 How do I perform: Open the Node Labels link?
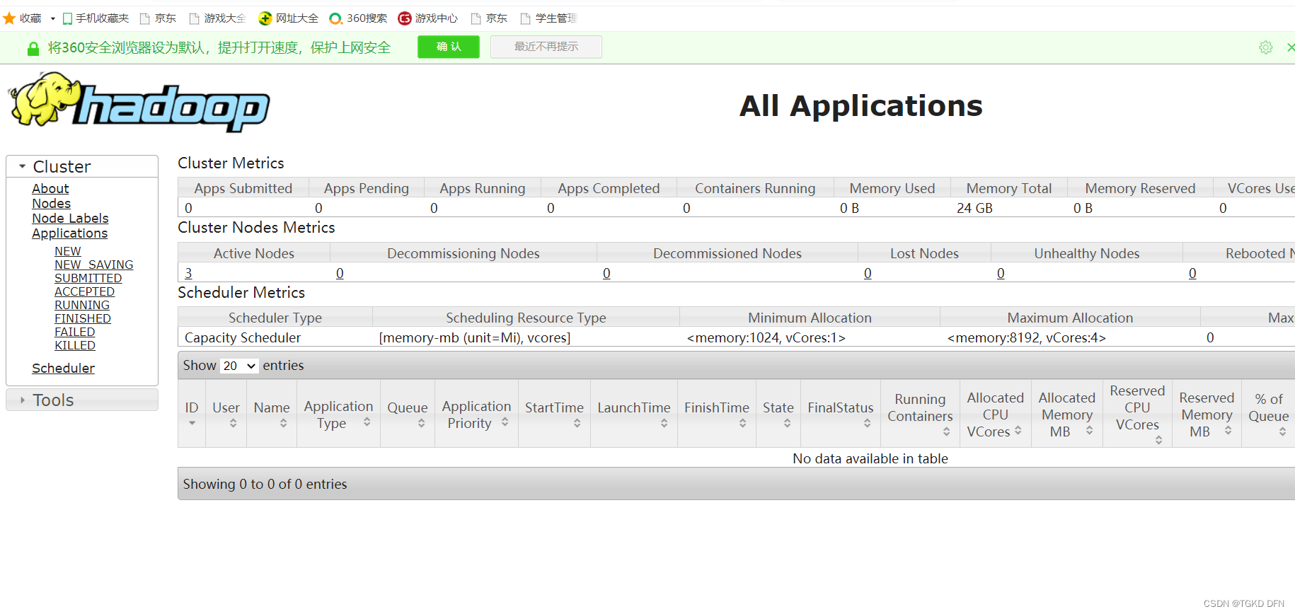click(x=70, y=219)
